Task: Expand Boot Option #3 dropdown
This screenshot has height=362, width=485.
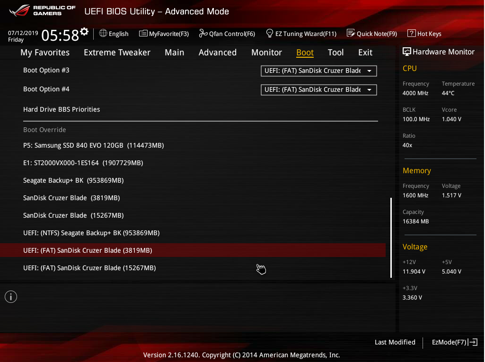Action: (318, 71)
